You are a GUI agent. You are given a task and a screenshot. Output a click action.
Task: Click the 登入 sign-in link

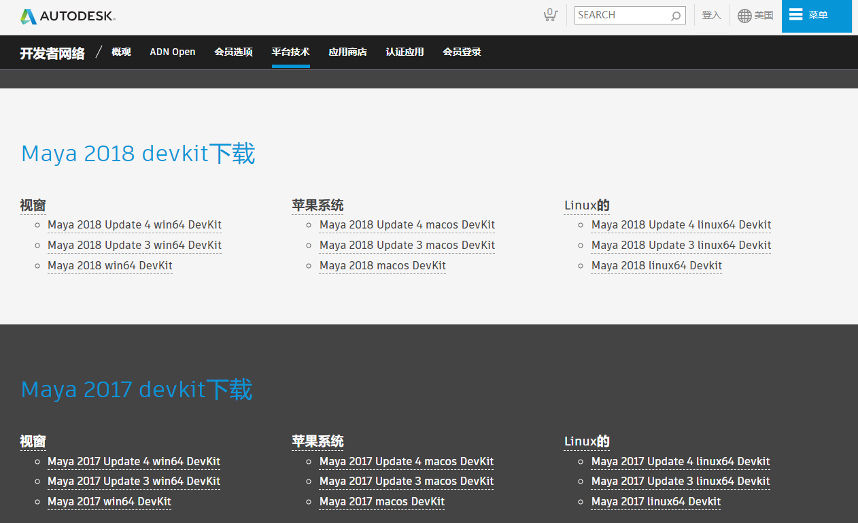pyautogui.click(x=711, y=15)
